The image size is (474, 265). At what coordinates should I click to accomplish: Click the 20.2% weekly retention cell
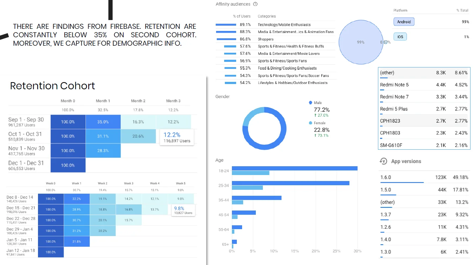tap(102, 231)
